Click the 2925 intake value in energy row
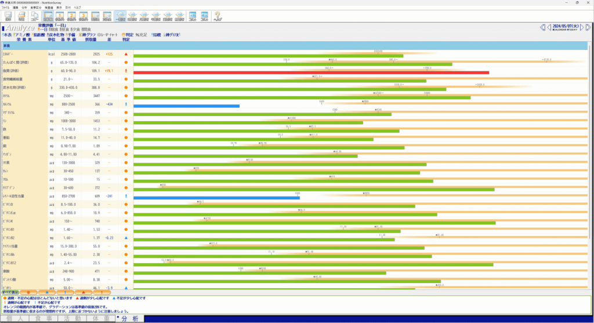Screen dimensions: 594x323 click(x=96, y=54)
